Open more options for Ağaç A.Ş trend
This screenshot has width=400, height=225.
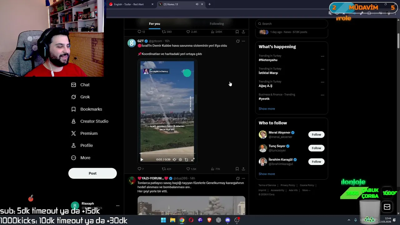pyautogui.click(x=322, y=82)
